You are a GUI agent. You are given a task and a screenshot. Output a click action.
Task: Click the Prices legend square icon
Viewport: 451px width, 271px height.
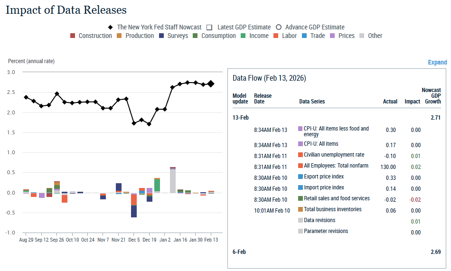[x=332, y=36]
